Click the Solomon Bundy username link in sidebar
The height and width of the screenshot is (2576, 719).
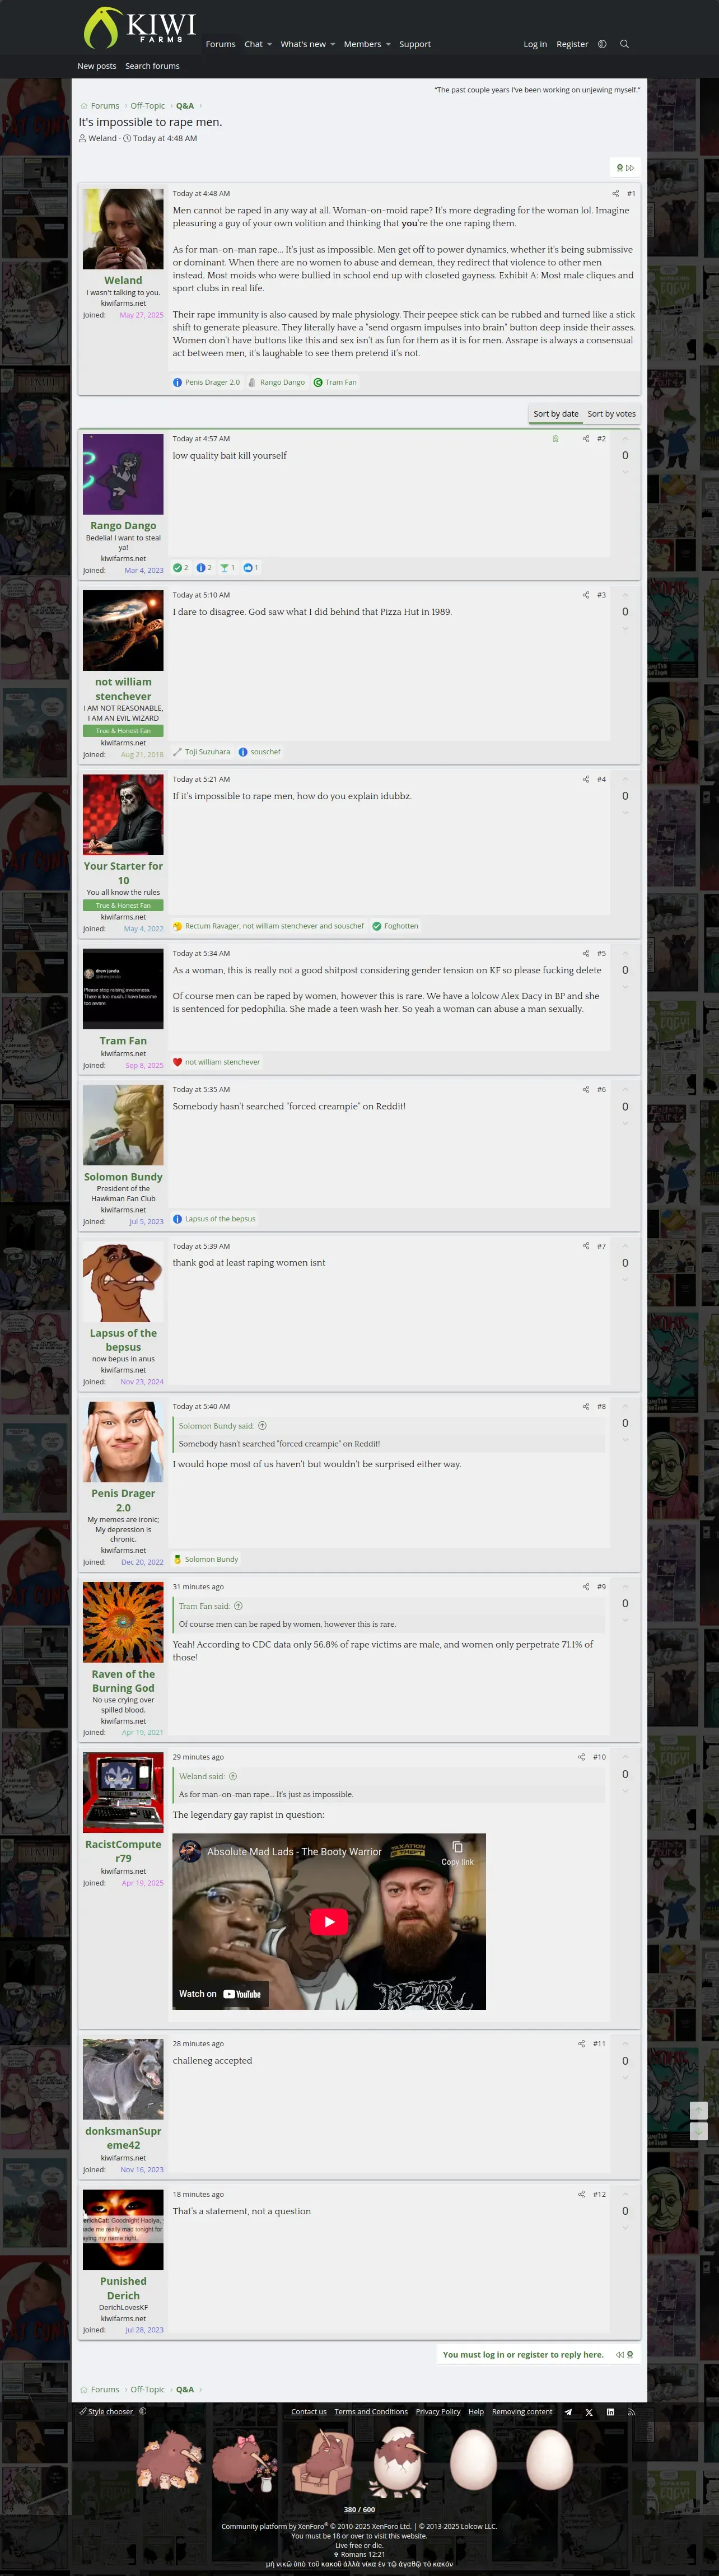123,1176
